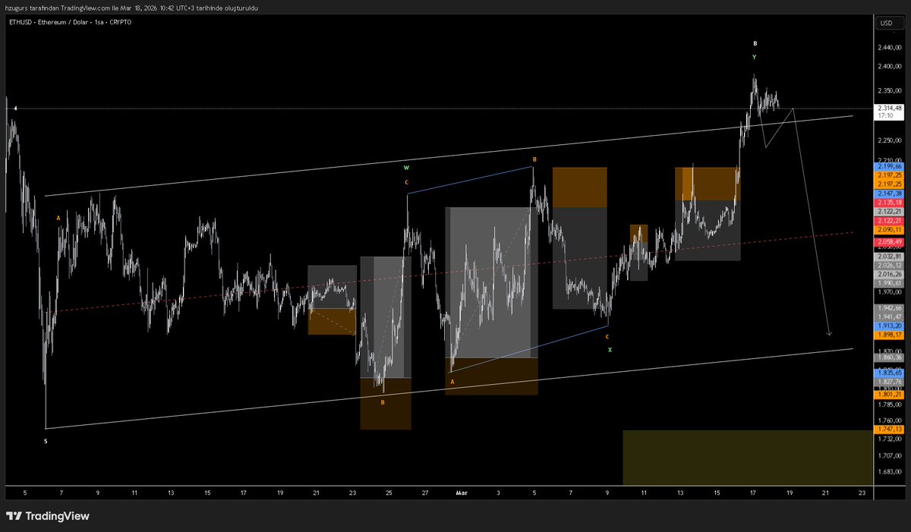Click the 27 date on time axis
The width and height of the screenshot is (911, 532).
425,493
